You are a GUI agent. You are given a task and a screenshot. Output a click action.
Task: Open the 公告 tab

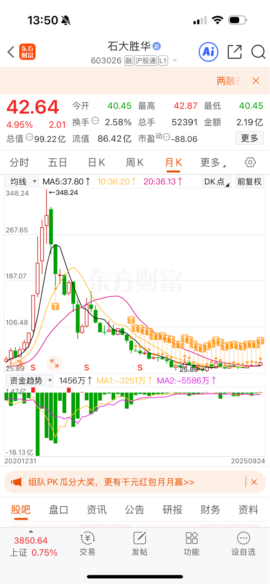point(135,509)
